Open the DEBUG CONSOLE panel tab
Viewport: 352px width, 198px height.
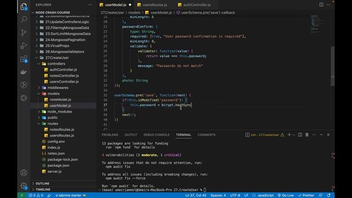tap(156, 135)
